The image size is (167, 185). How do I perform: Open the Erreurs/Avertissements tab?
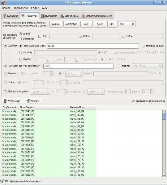[97, 16]
